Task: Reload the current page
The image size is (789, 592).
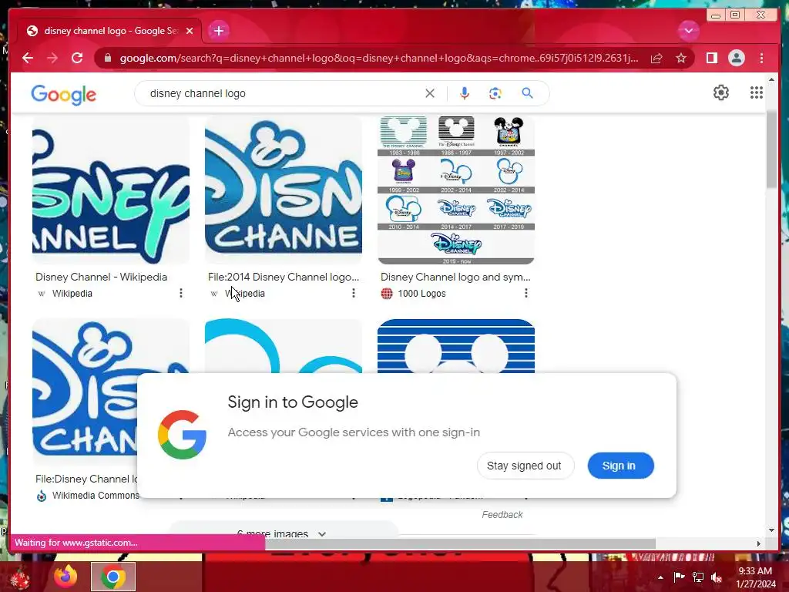Action: pyautogui.click(x=77, y=58)
